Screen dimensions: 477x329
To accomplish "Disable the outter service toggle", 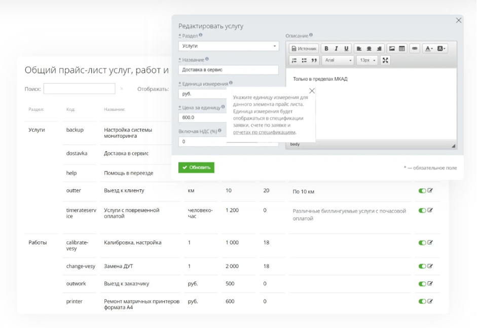I will tap(422, 191).
